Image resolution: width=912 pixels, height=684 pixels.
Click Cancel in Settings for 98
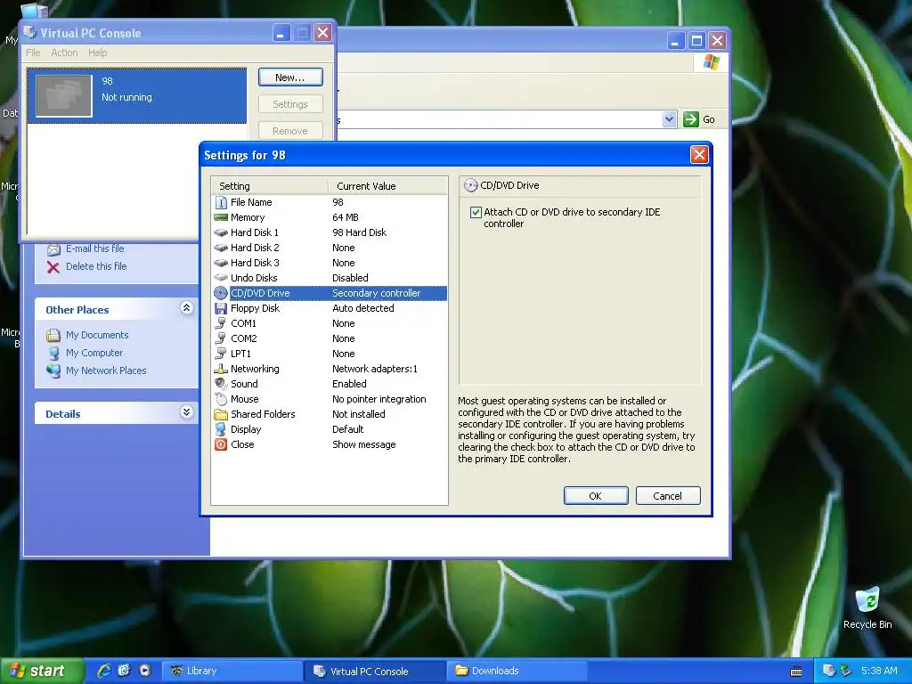pyautogui.click(x=668, y=496)
